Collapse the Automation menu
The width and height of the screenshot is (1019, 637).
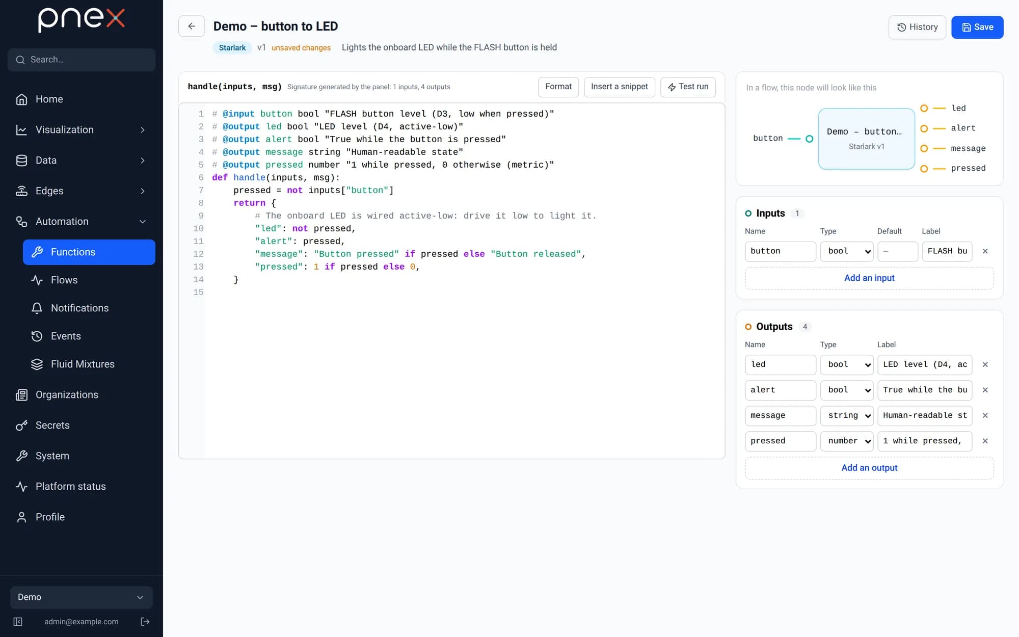point(82,222)
